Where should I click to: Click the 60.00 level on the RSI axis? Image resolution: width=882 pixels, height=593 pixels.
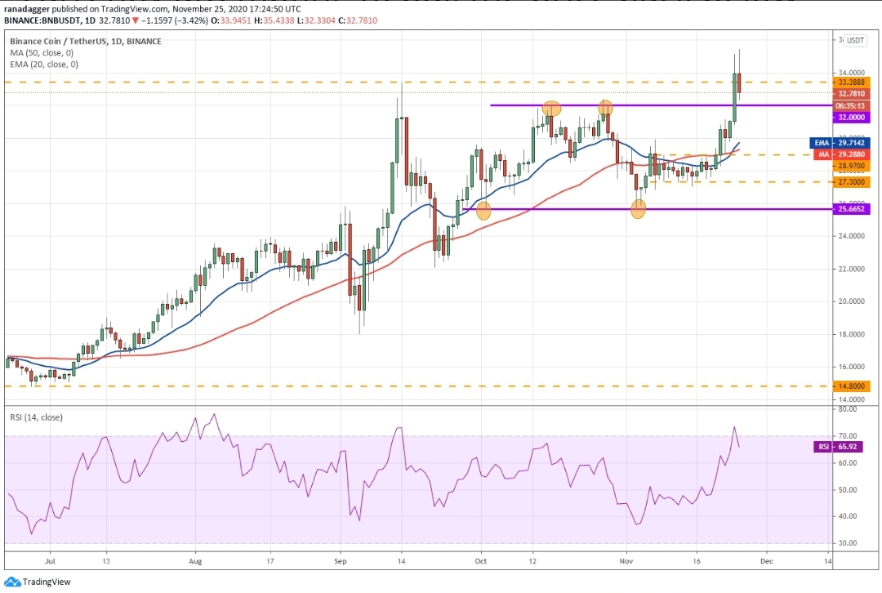coord(848,463)
